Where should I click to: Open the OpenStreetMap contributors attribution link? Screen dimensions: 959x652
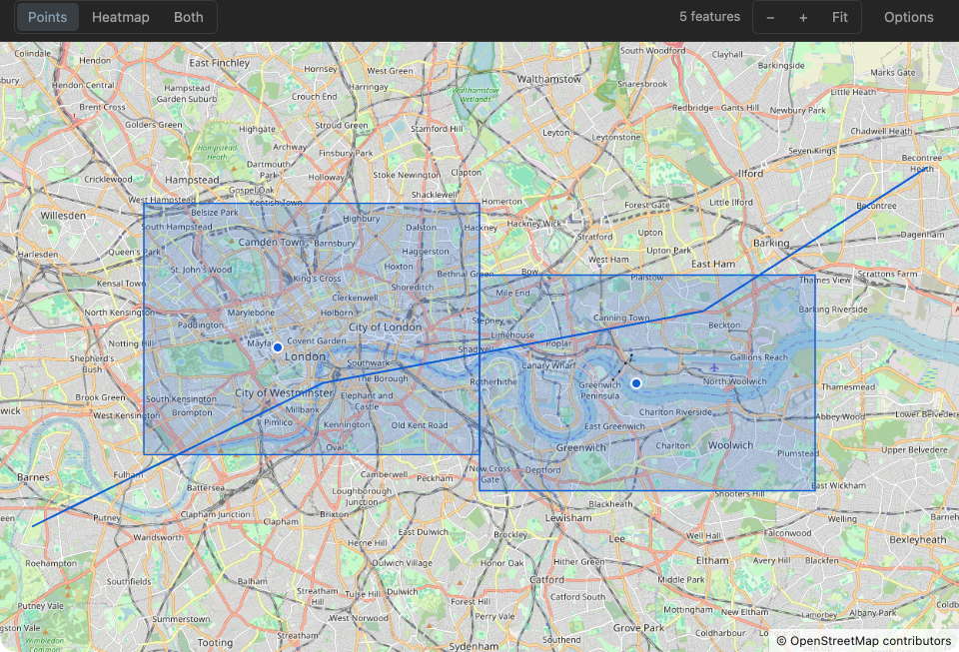pos(864,641)
